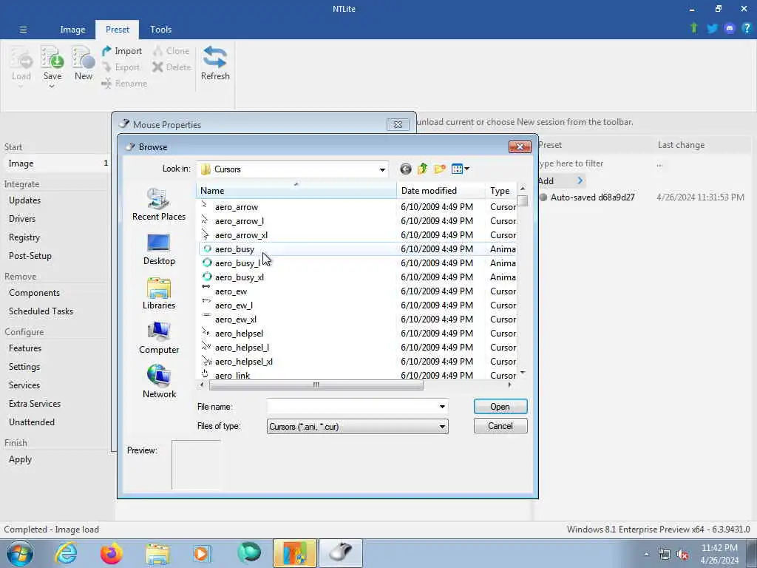Close the Browse dialog
The width and height of the screenshot is (757, 568).
click(x=520, y=147)
